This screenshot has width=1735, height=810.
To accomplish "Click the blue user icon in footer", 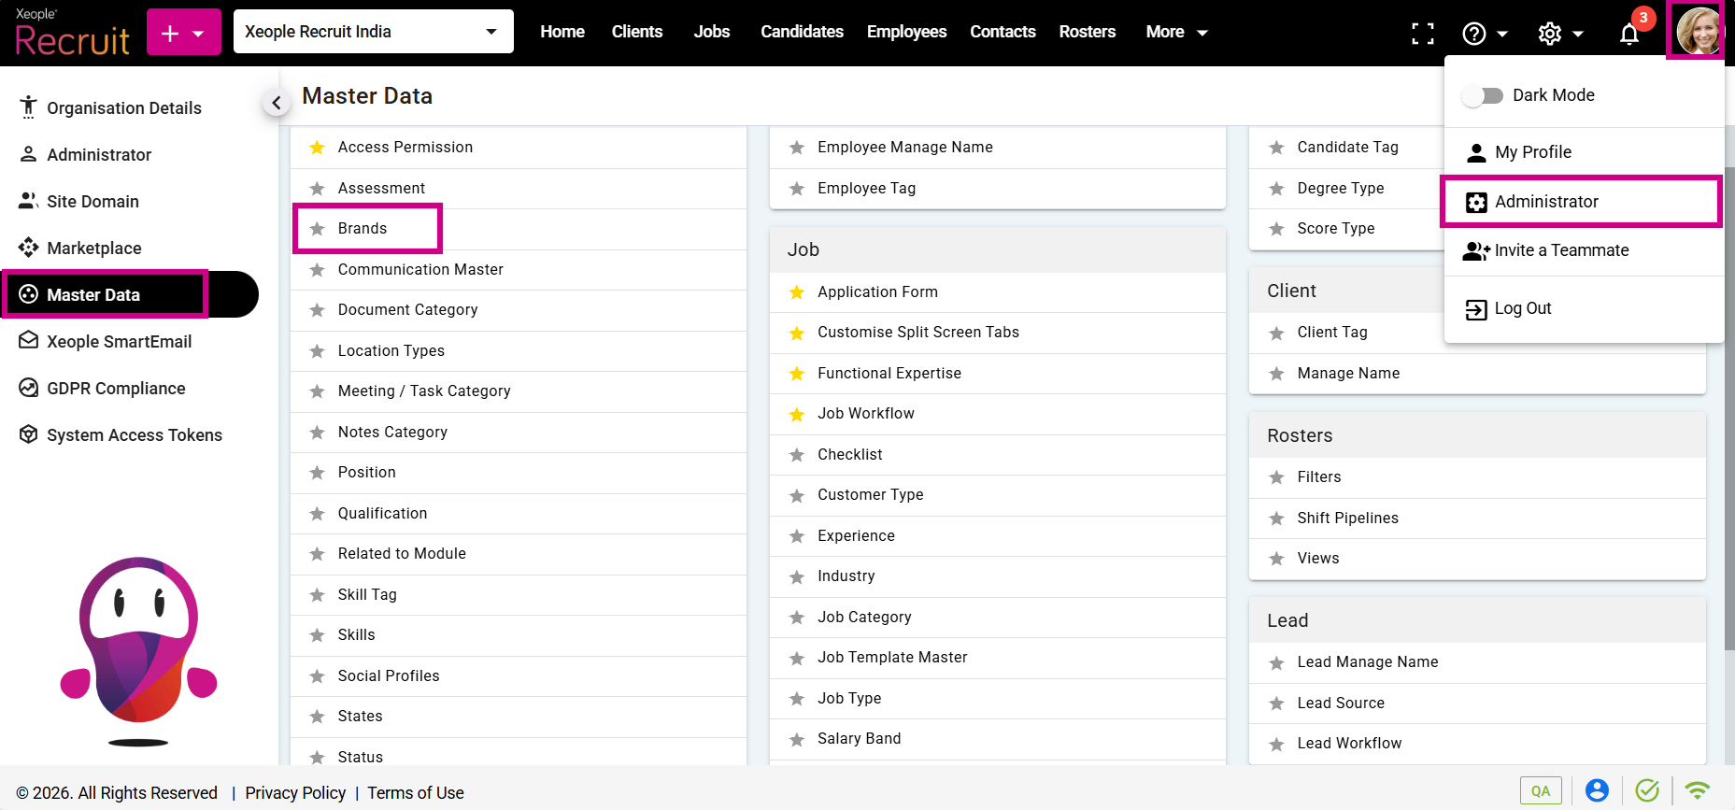I will coord(1597,790).
